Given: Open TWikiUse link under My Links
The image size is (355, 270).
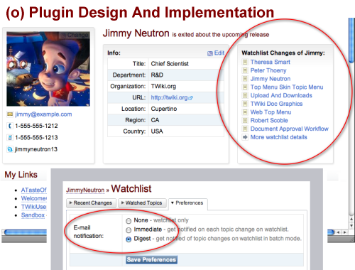Looking at the screenshot, I should point(33,207).
